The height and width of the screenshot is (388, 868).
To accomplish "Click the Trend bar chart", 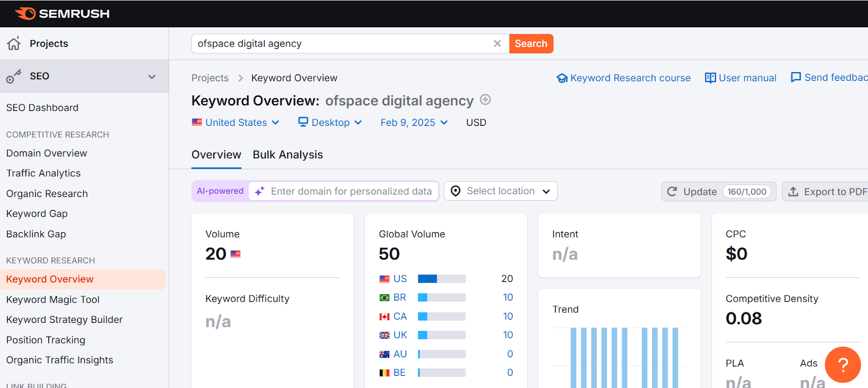I will [620, 358].
